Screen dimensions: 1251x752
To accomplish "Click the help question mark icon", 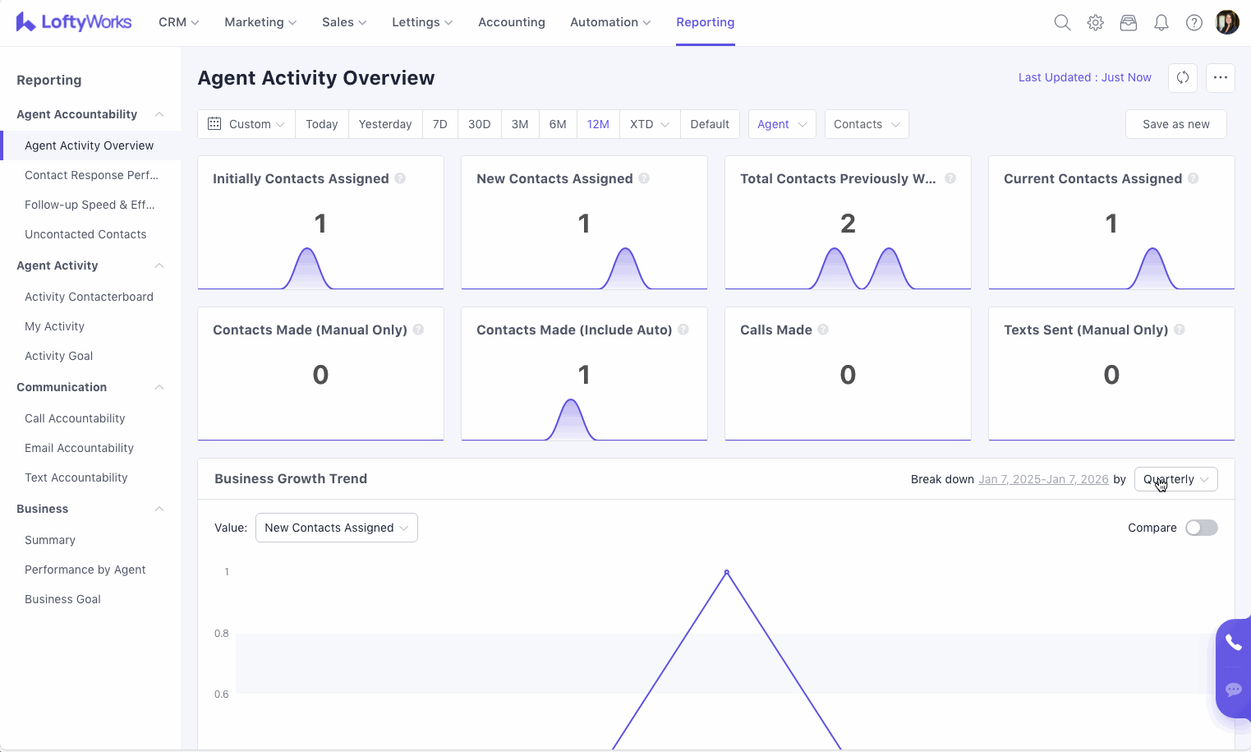I will (x=1194, y=23).
